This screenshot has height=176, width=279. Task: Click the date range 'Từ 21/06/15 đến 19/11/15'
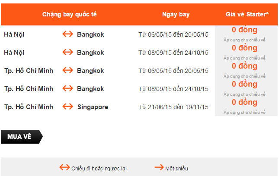(173, 107)
